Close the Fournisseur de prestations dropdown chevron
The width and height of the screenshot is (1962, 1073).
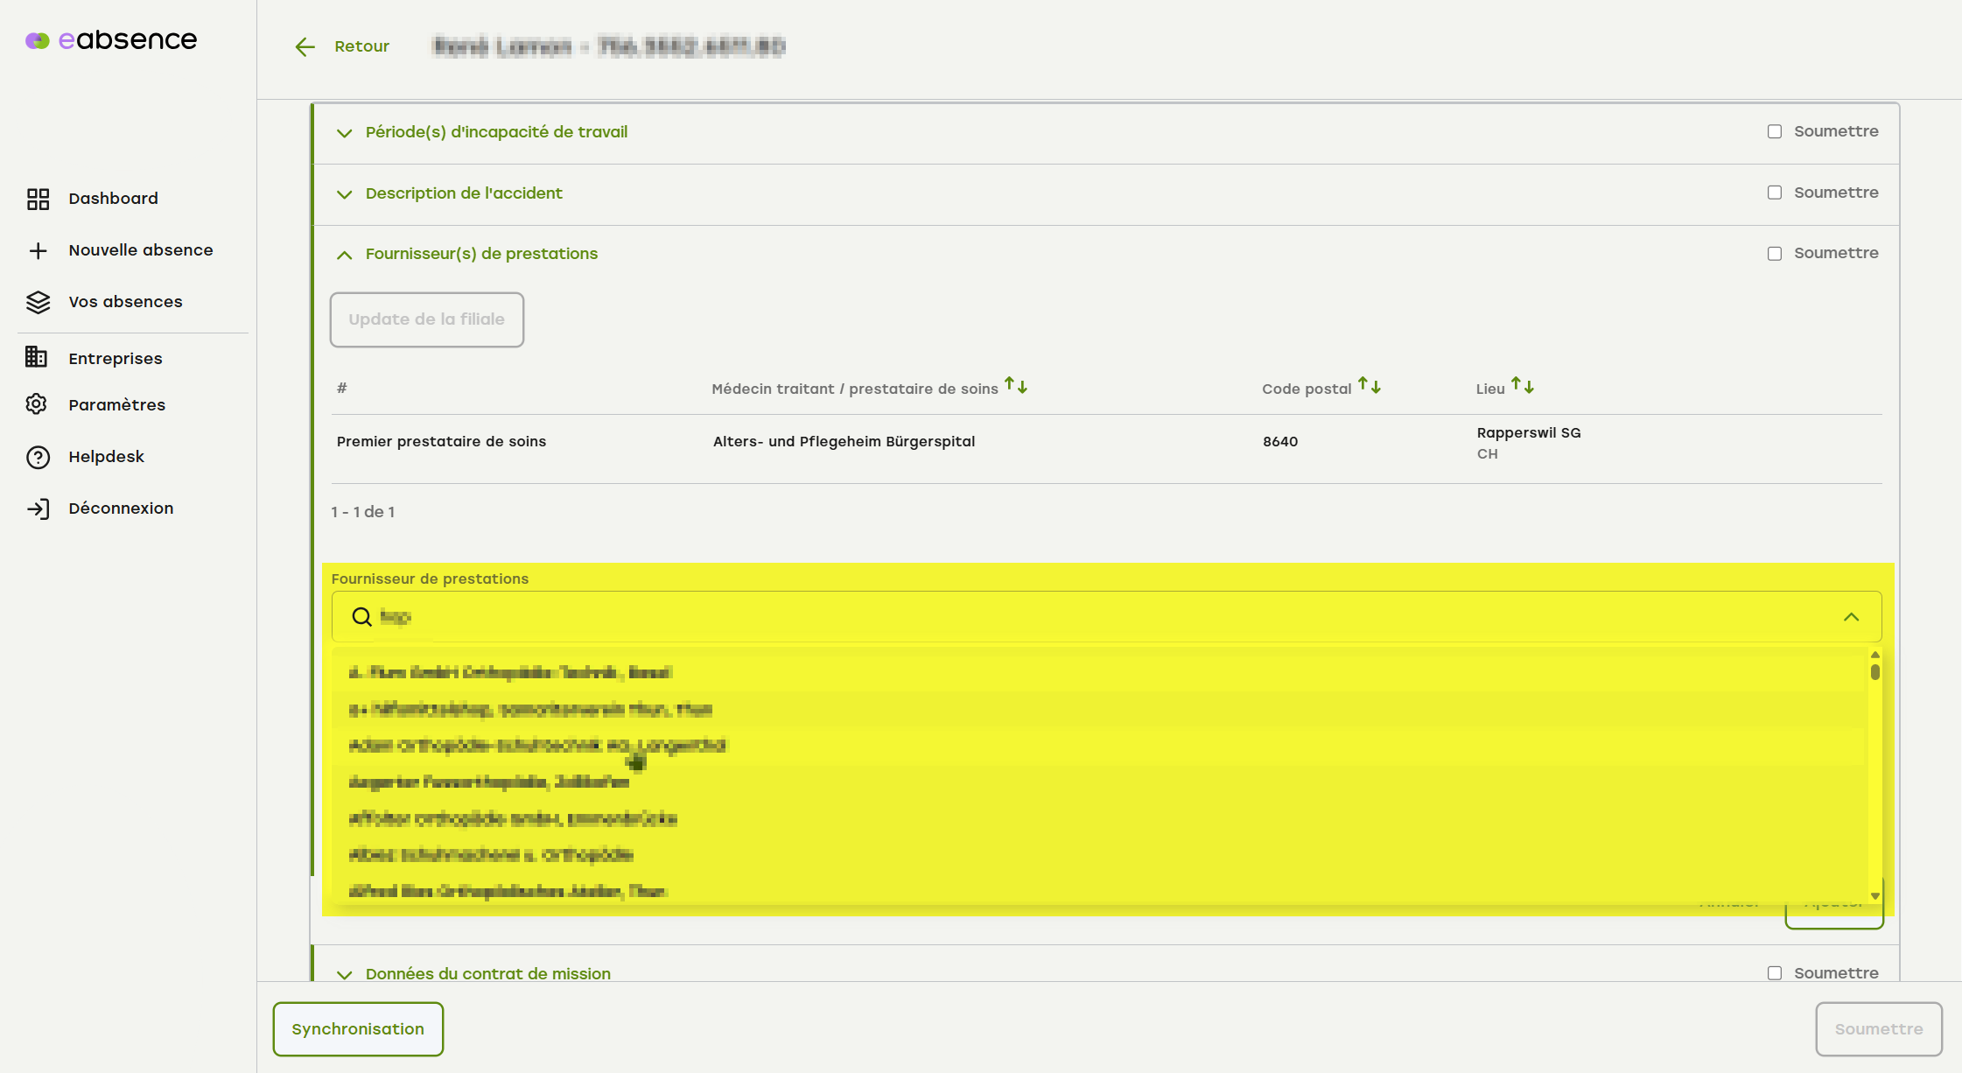pos(1851,617)
